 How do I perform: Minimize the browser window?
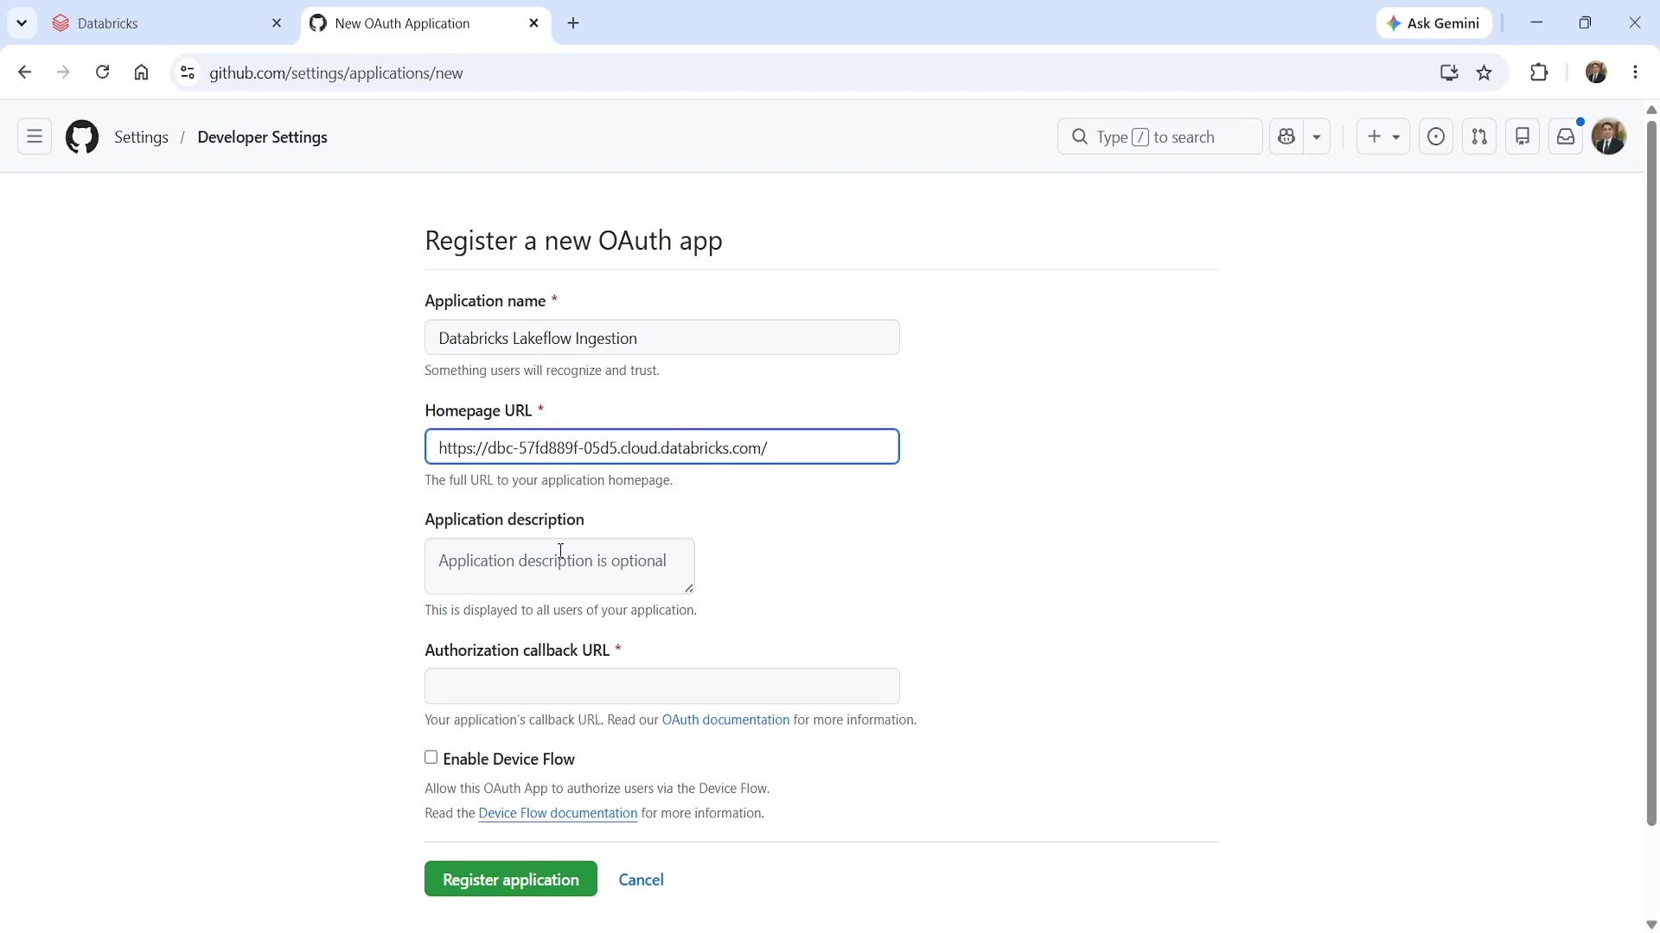pyautogui.click(x=1537, y=23)
